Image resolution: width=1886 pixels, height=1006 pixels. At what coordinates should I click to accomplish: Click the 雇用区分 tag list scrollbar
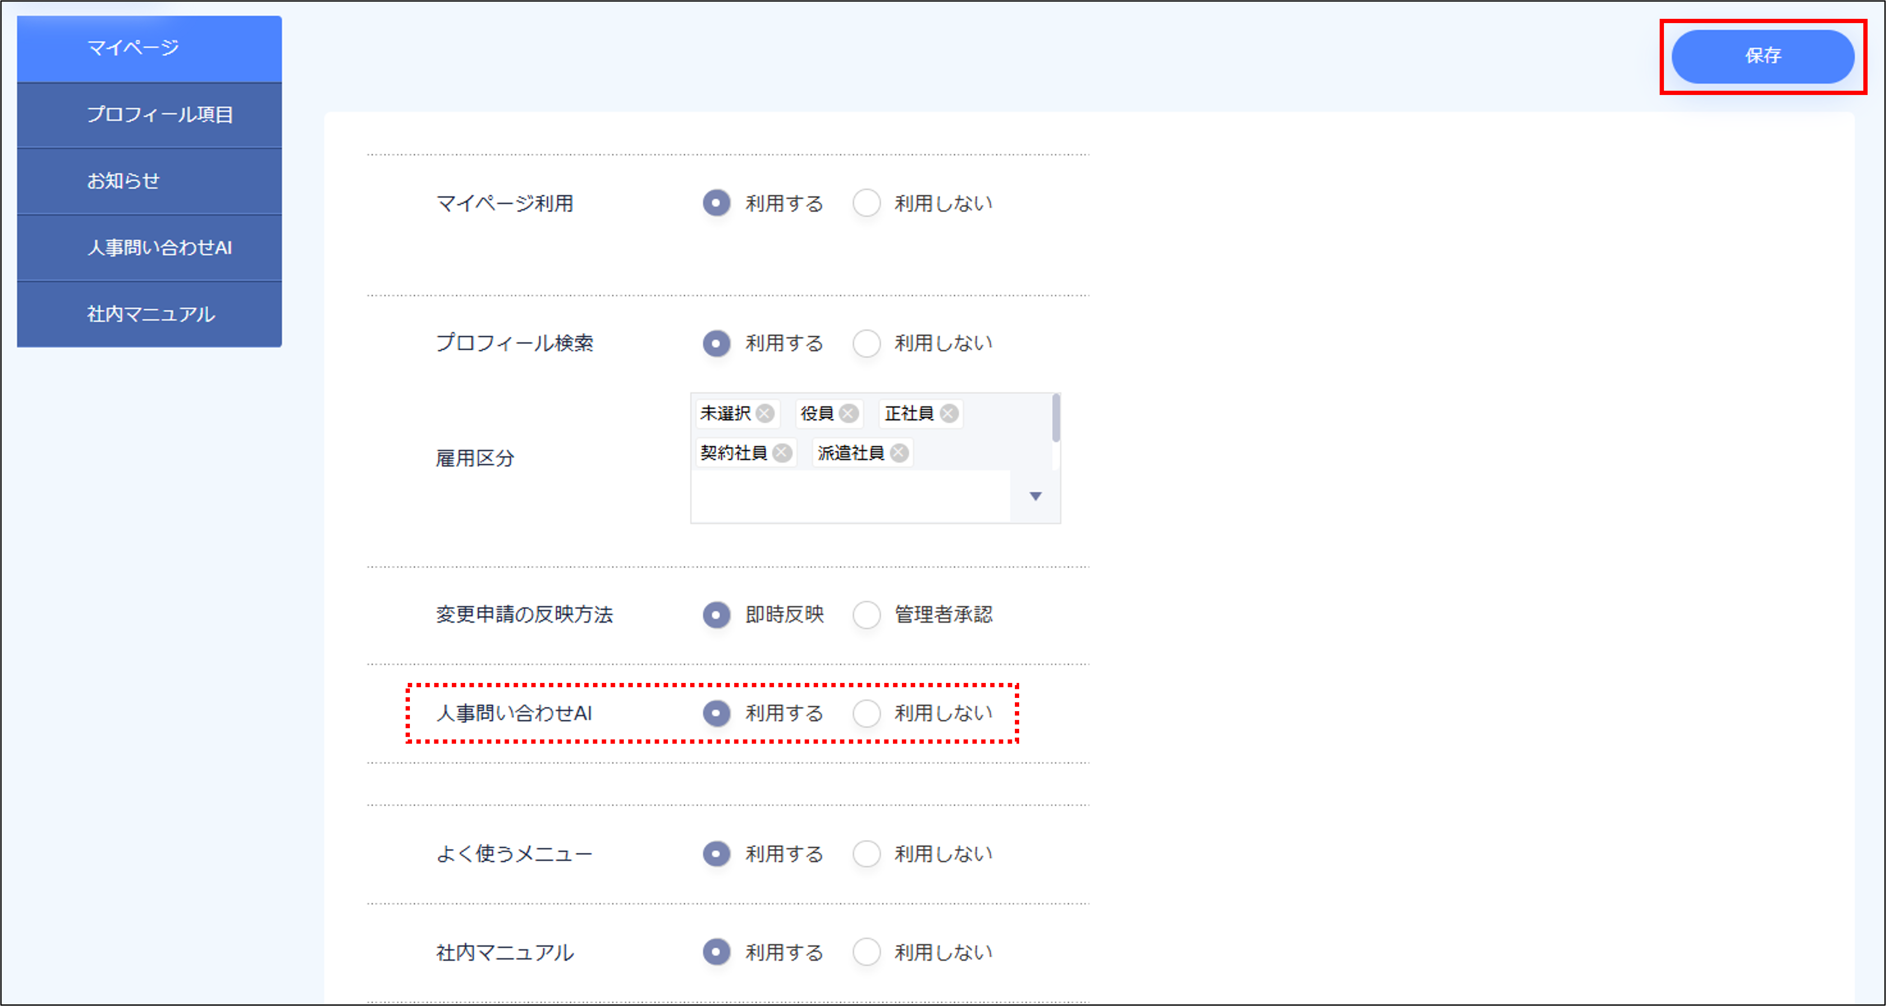click(1056, 418)
